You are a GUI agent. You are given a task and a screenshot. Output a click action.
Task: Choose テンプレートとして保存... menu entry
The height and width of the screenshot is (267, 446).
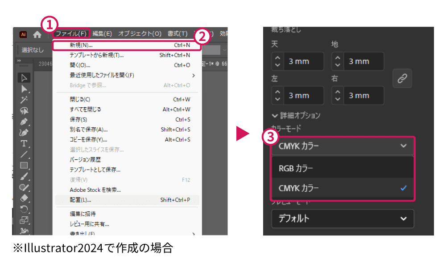[127, 170]
